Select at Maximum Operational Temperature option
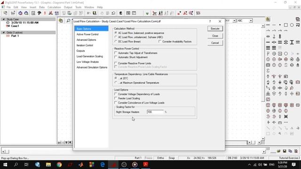301x169 pixels. (x=137, y=83)
